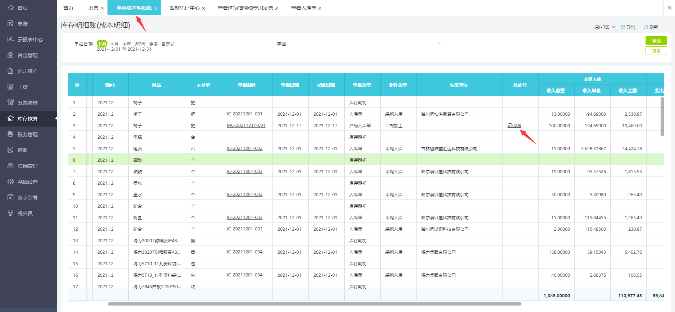The height and width of the screenshot is (312, 675).
Task: Select the 上月 date range option
Action: 102,44
